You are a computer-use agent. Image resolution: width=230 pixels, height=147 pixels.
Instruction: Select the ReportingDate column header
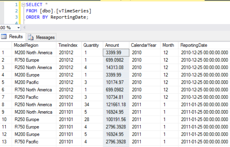tap(204, 45)
